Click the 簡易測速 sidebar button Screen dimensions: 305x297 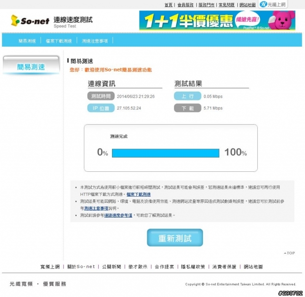[31, 66]
